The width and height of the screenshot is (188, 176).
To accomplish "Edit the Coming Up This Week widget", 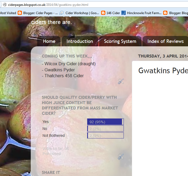I will tap(121, 81).
